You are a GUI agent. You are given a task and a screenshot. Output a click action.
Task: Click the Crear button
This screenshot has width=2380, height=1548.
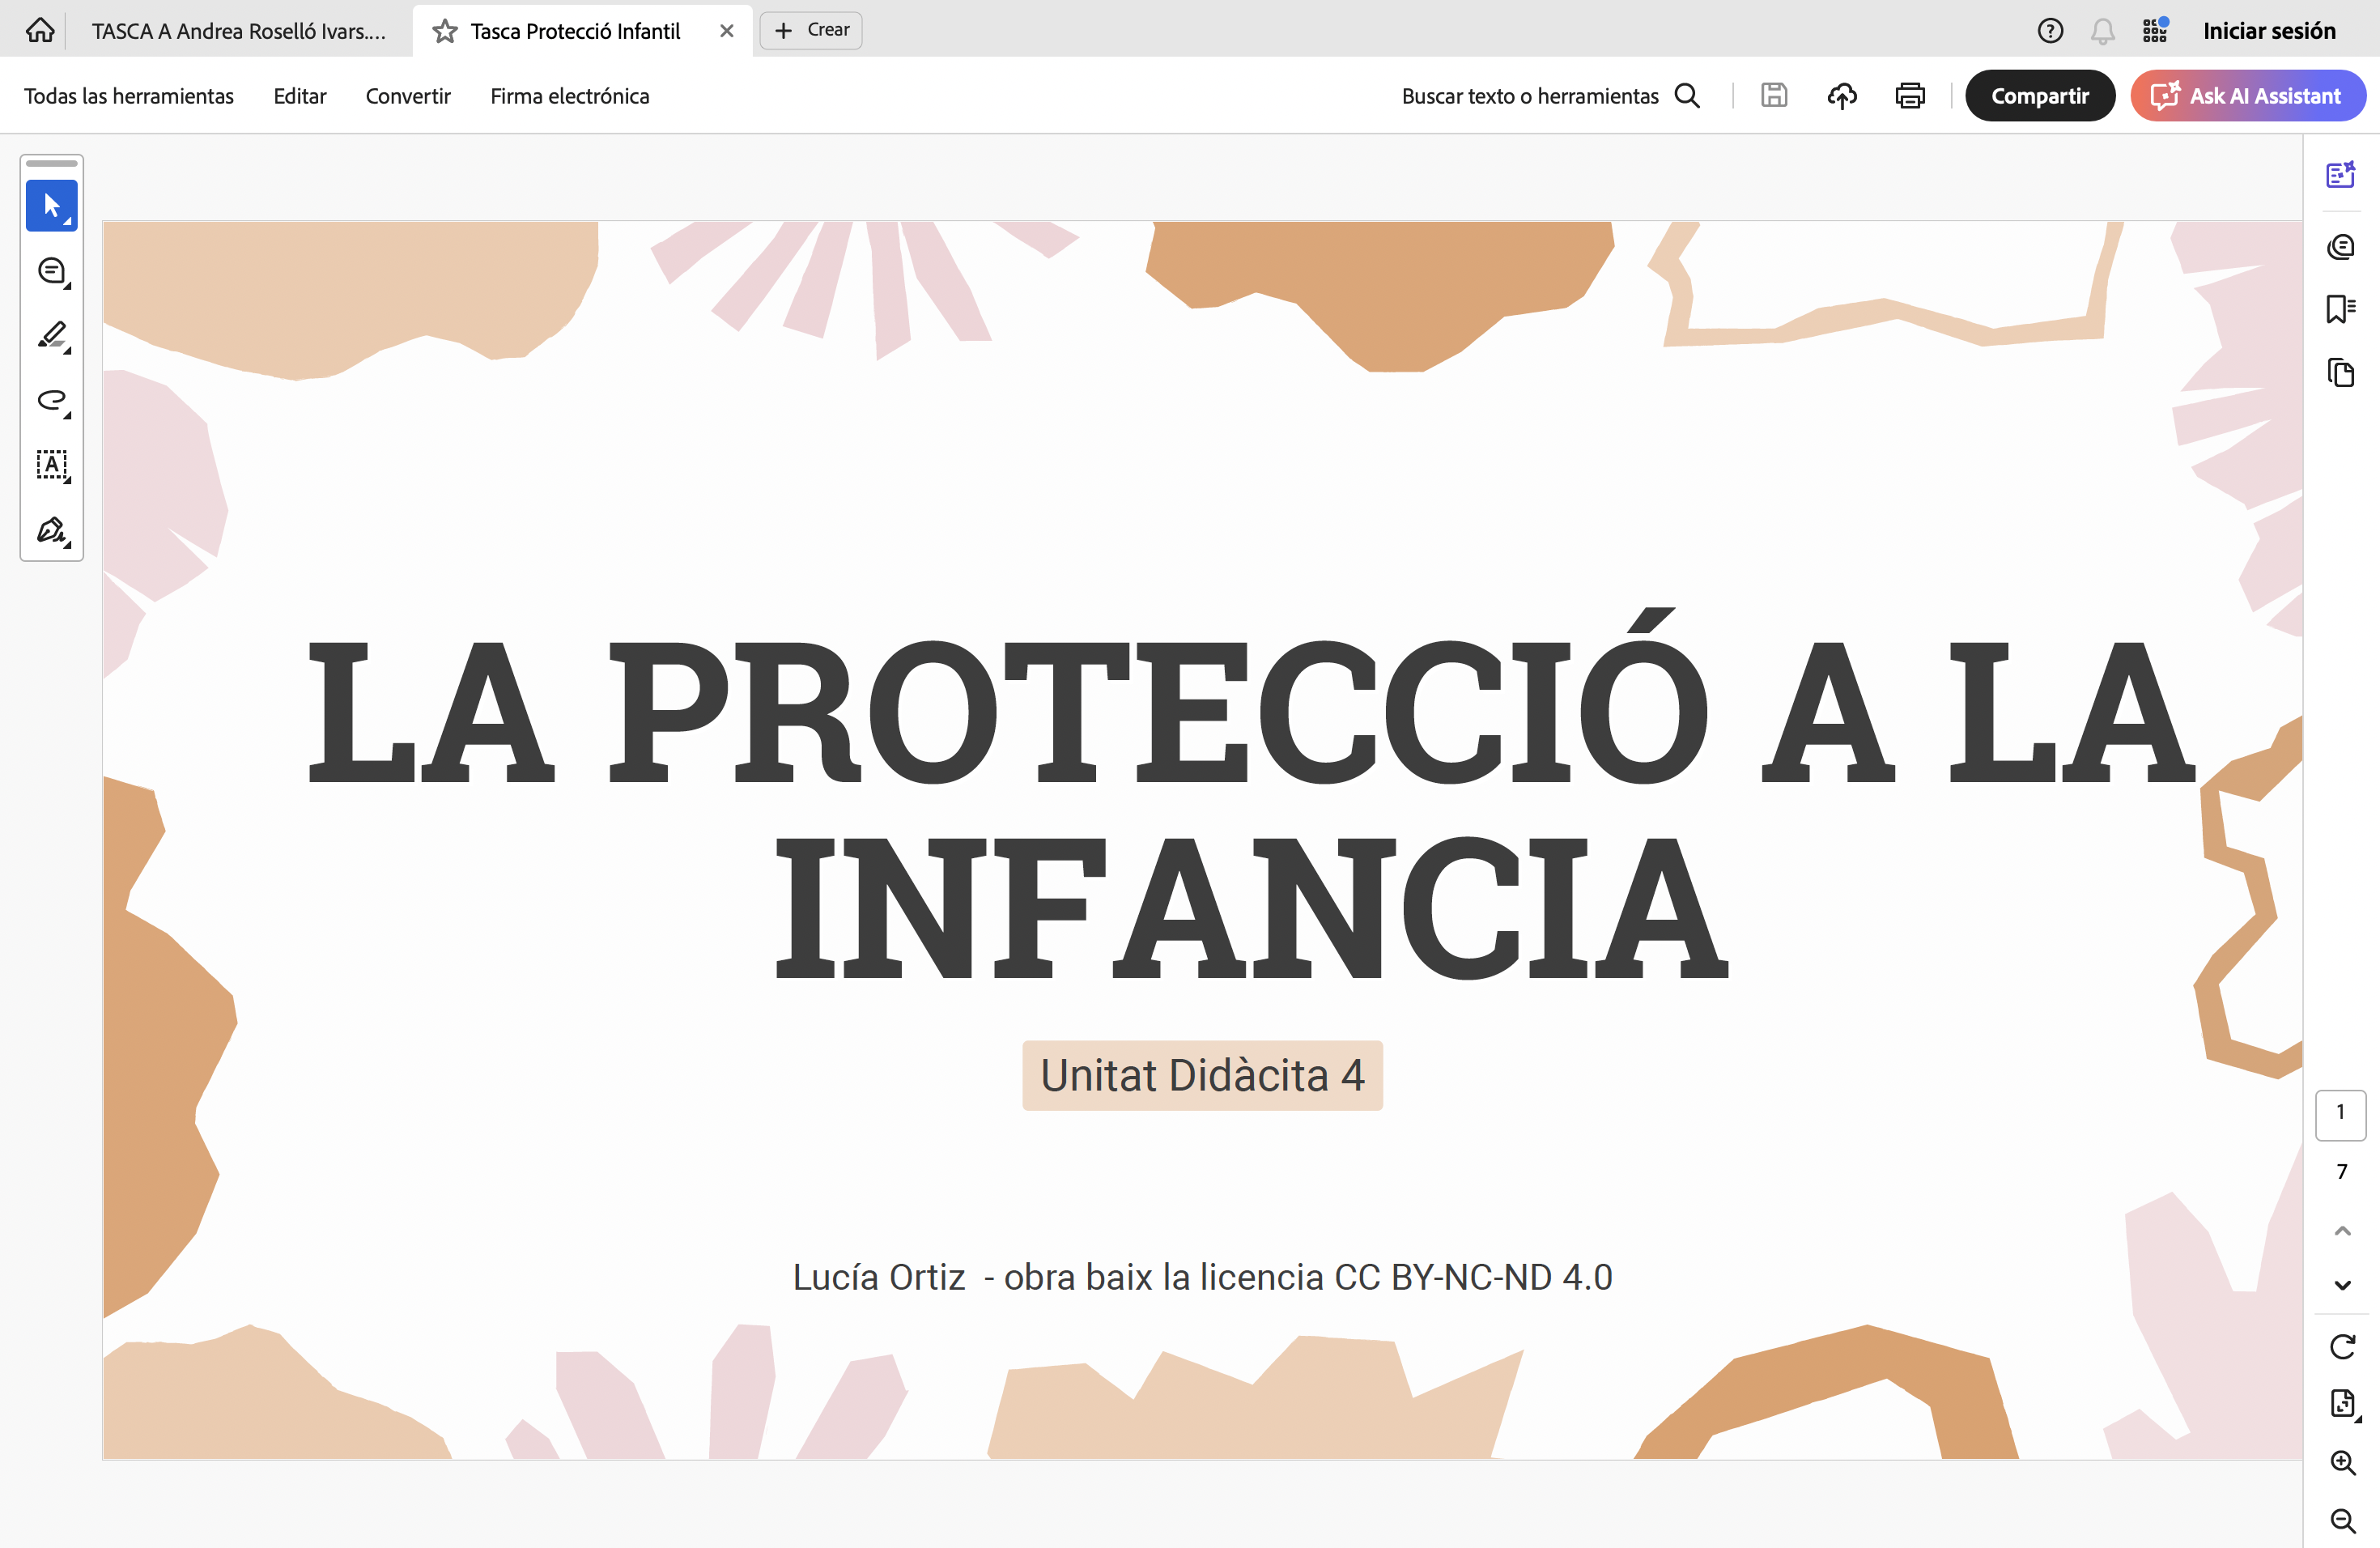click(811, 30)
